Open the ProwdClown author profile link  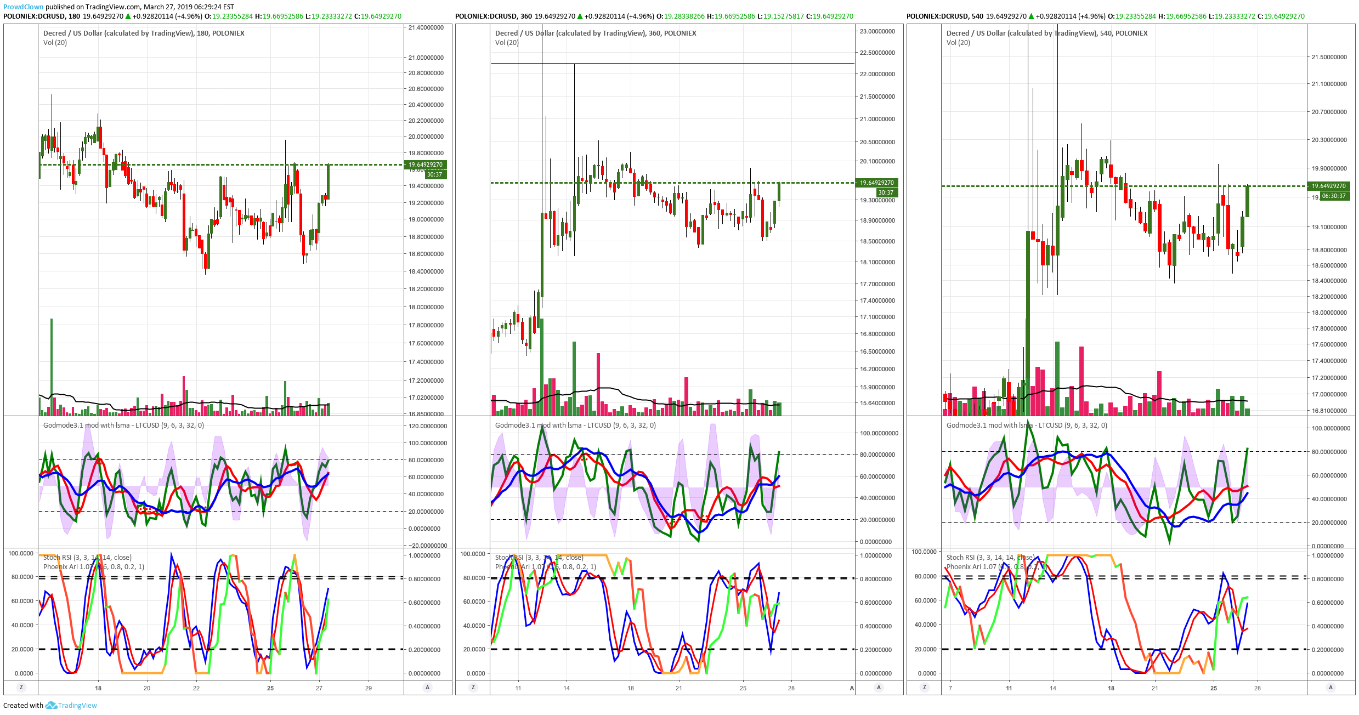point(23,7)
